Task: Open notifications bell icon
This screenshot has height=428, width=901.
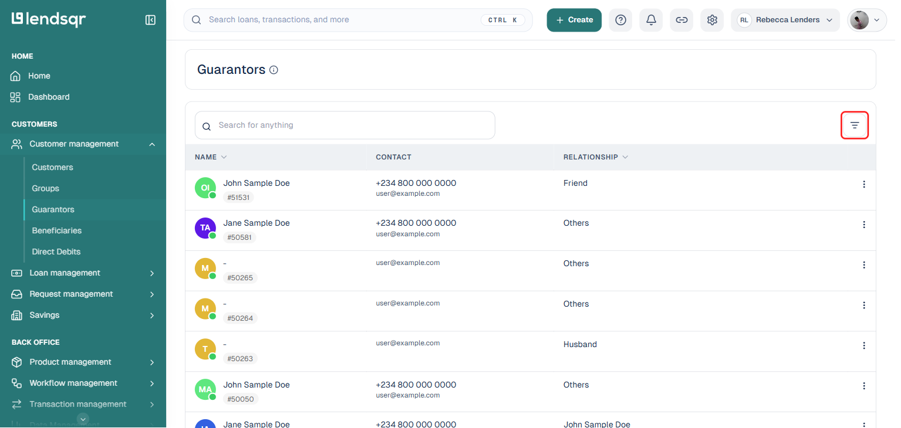Action: coord(651,20)
